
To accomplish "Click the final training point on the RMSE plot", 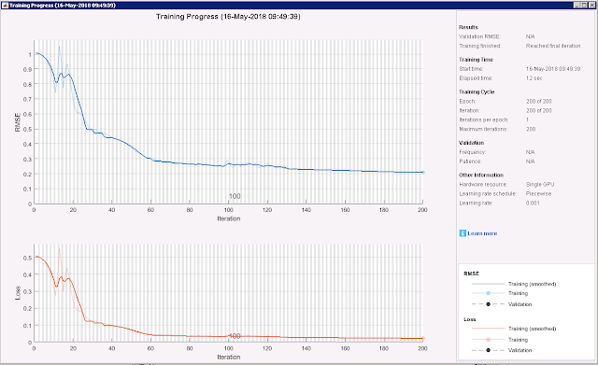I will pyautogui.click(x=422, y=172).
